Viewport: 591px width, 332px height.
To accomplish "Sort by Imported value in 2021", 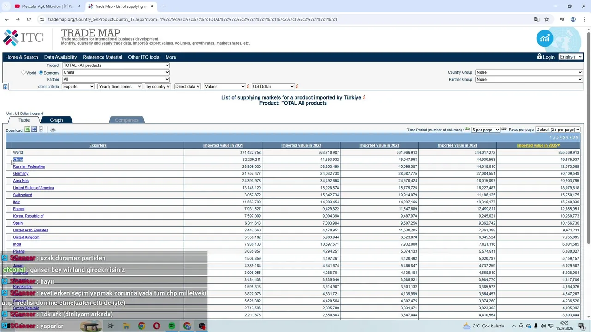I will coord(223,145).
